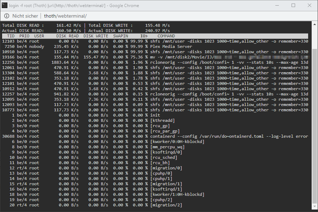Minimize the Chrome window

(277, 5)
